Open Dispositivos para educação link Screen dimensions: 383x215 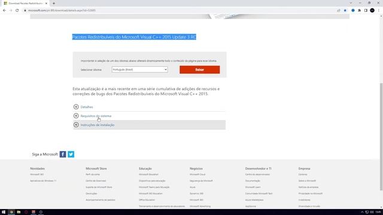click(152, 181)
